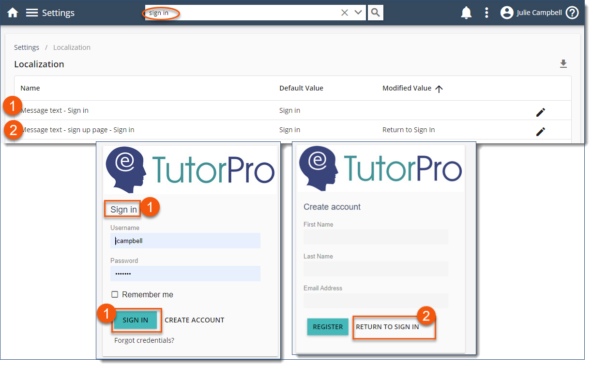The image size is (592, 367).
Task: Click modified value 'Return to Sign In'
Action: 409,130
